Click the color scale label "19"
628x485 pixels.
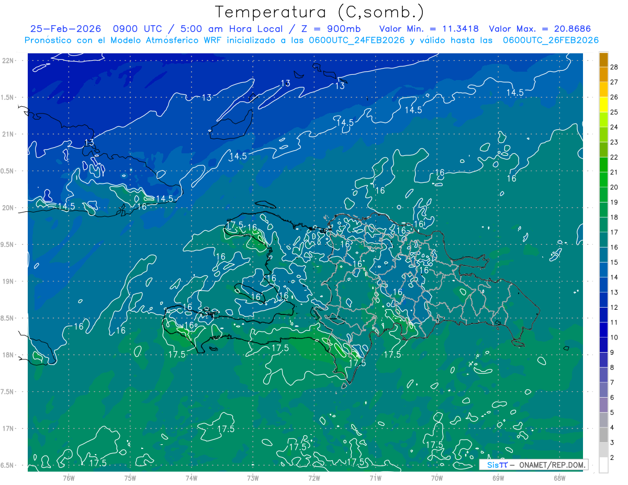(614, 202)
